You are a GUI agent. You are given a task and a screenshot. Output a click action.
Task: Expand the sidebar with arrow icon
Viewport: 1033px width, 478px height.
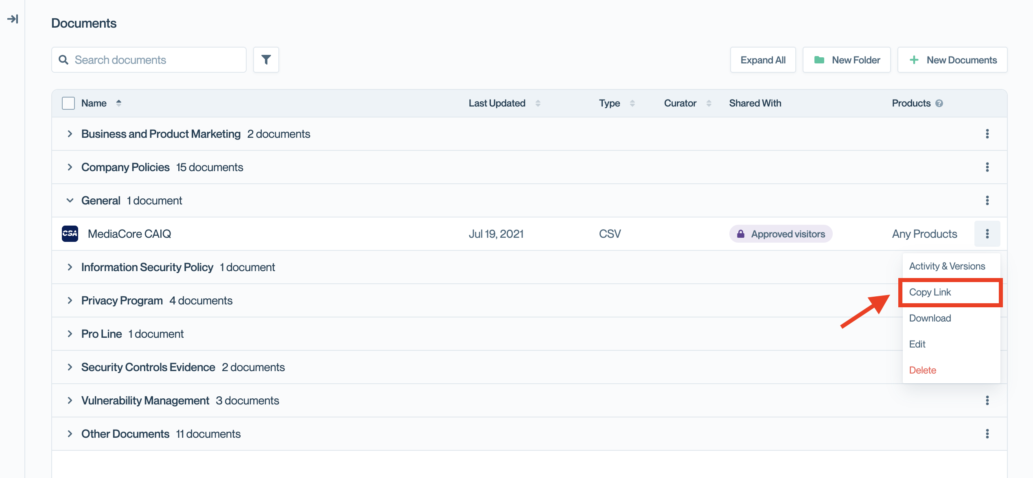[x=13, y=19]
